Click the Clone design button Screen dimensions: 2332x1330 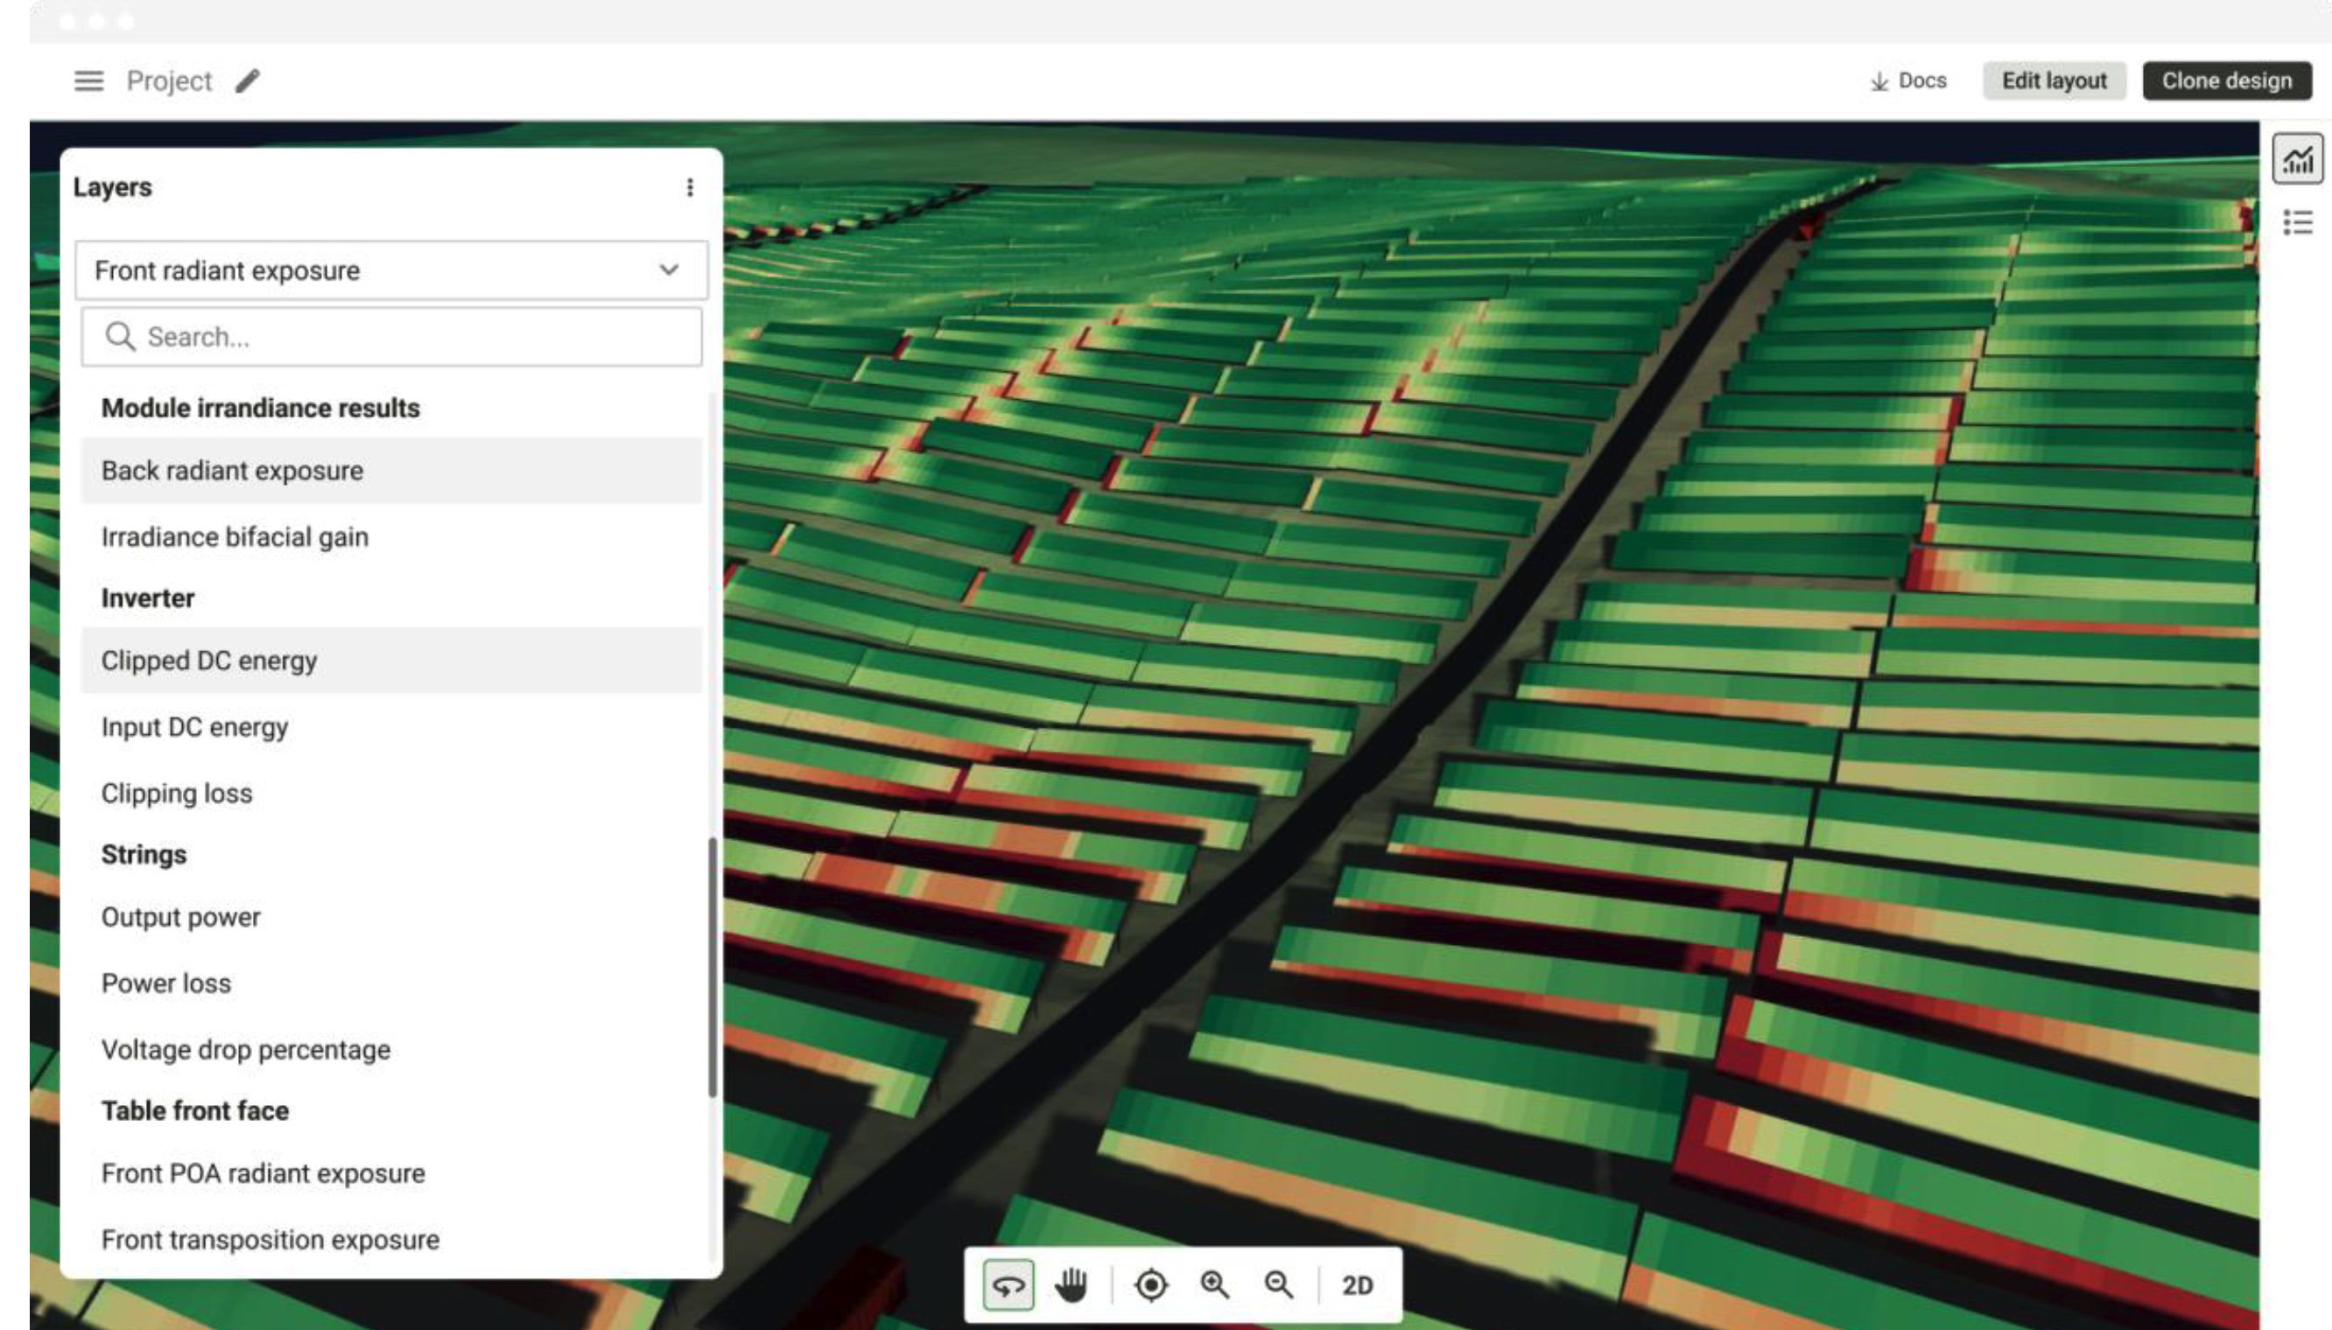coord(2227,80)
